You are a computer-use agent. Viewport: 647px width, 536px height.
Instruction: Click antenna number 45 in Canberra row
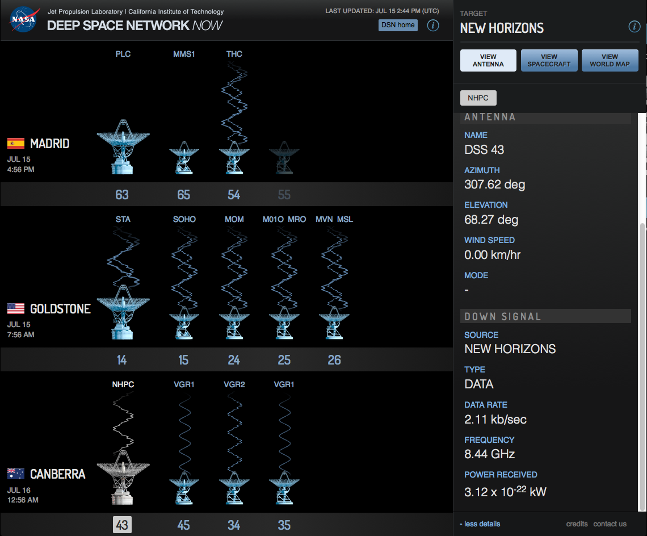pos(184,525)
